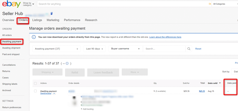Go to the Research tab
Image resolution: width=238 pixels, height=111 pixels.
(x=91, y=20)
